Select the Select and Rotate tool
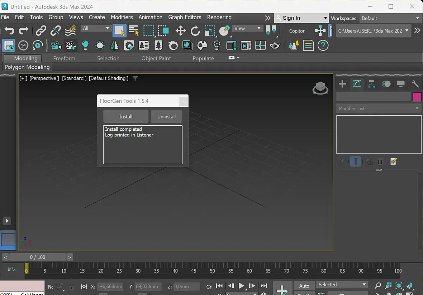 click(195, 31)
